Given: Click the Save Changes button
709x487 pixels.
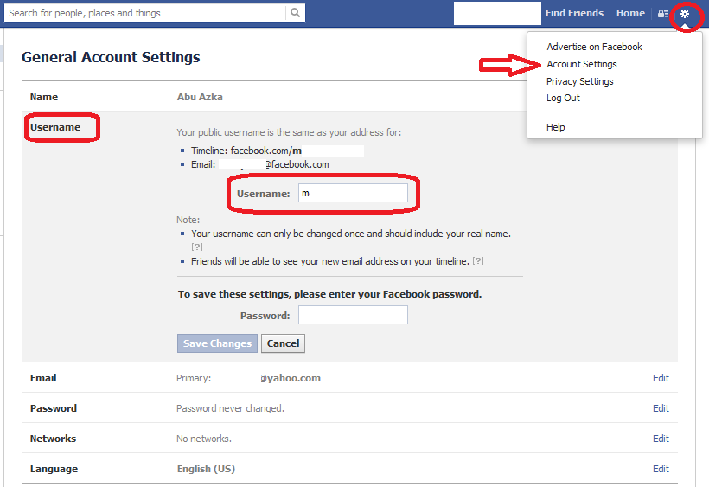Looking at the screenshot, I should 217,343.
